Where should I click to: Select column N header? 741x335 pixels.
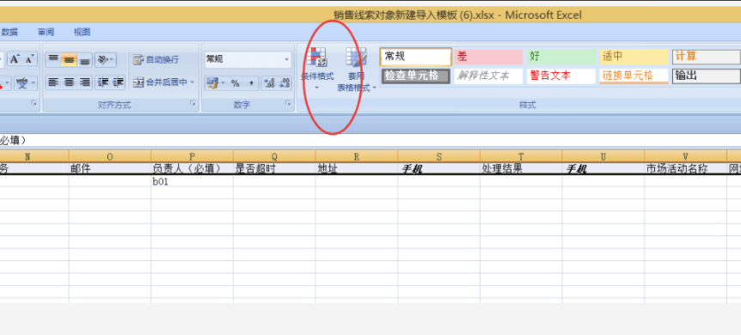pyautogui.click(x=34, y=157)
